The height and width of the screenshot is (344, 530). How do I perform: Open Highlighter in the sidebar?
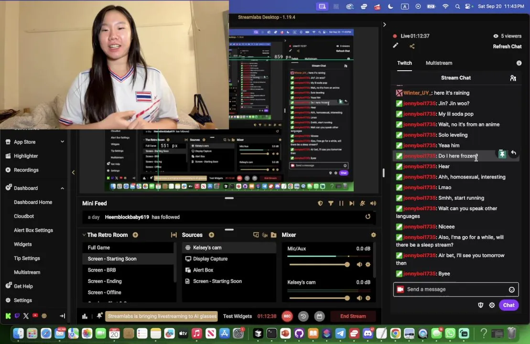[26, 156]
